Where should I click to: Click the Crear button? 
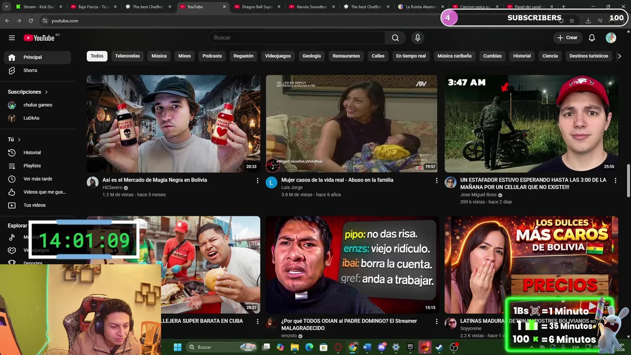point(567,38)
